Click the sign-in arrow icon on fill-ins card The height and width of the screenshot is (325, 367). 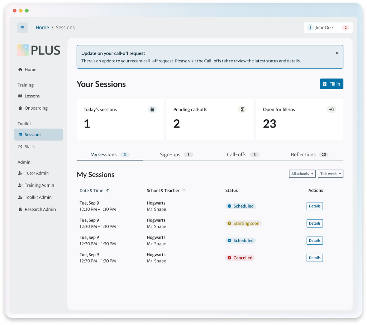tap(332, 109)
